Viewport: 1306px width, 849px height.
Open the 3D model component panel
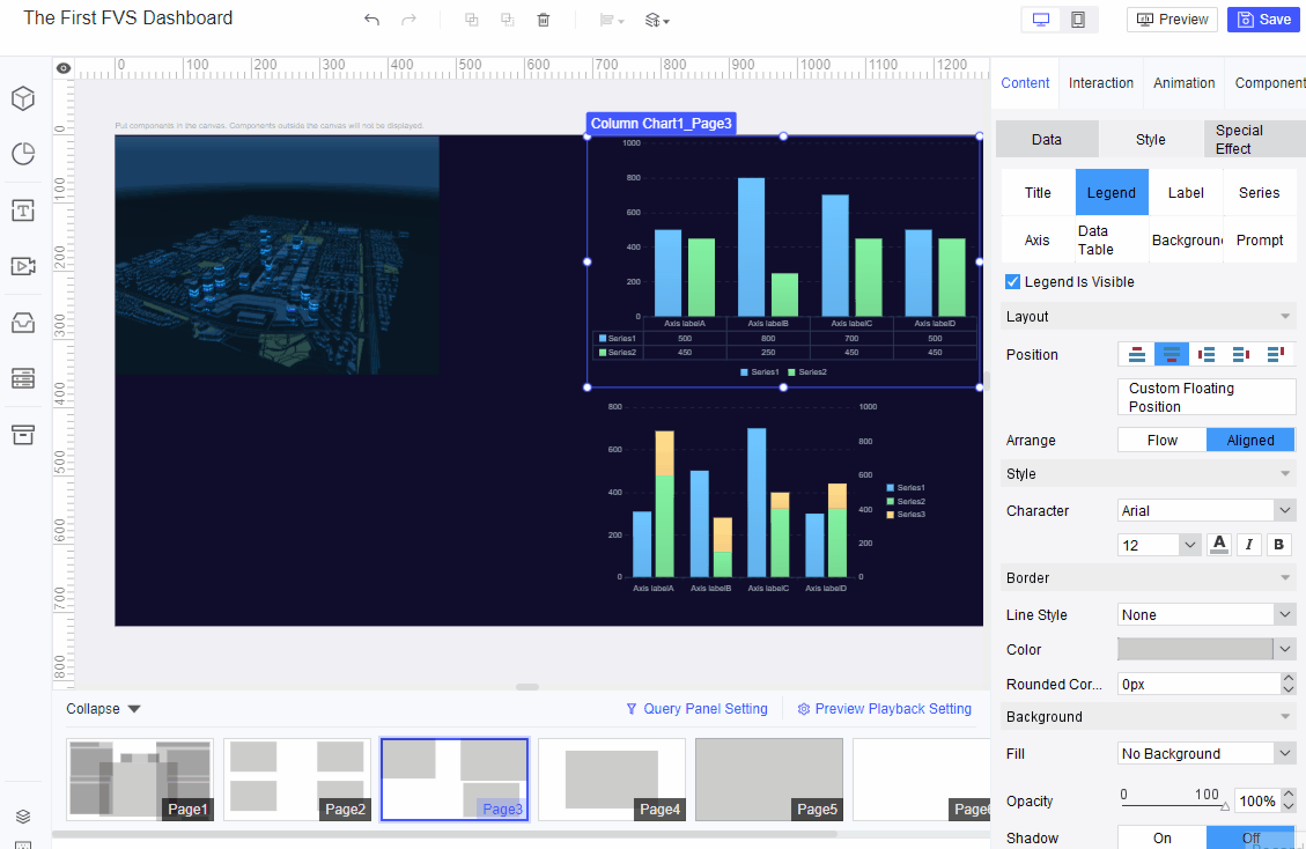(x=23, y=98)
